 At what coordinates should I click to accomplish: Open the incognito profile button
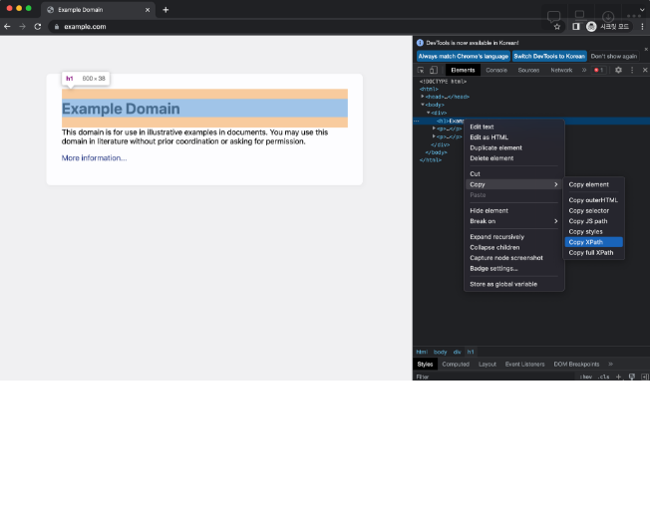[609, 27]
